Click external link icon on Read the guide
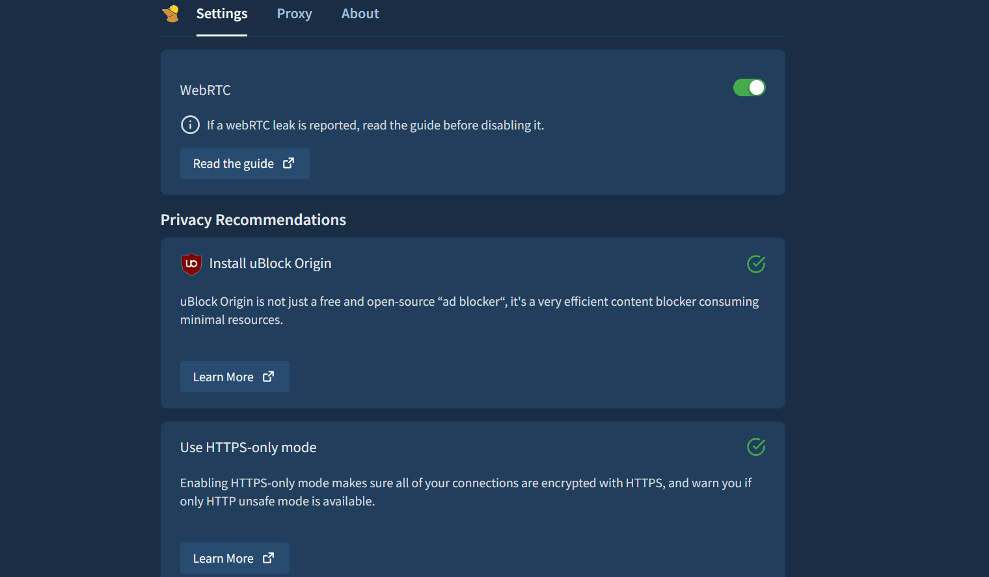Image resolution: width=989 pixels, height=577 pixels. tap(288, 163)
